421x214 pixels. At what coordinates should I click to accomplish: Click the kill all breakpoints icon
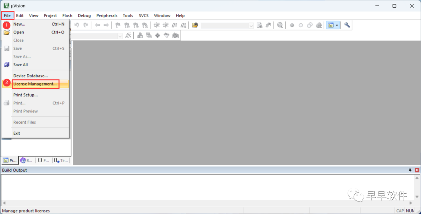click(318, 25)
